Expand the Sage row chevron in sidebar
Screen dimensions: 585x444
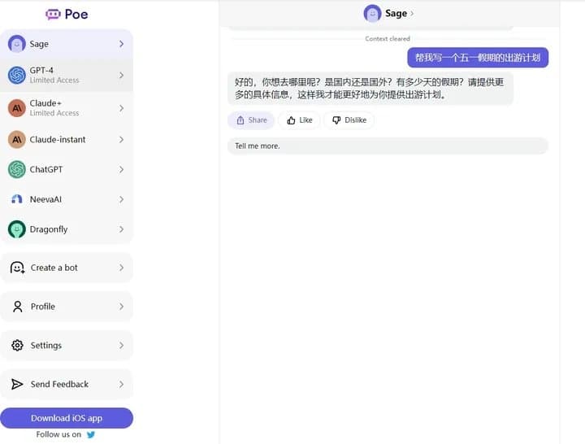tap(121, 44)
